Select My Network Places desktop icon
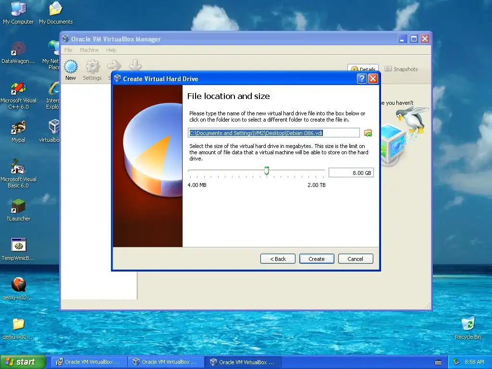492x369 pixels. click(x=52, y=56)
